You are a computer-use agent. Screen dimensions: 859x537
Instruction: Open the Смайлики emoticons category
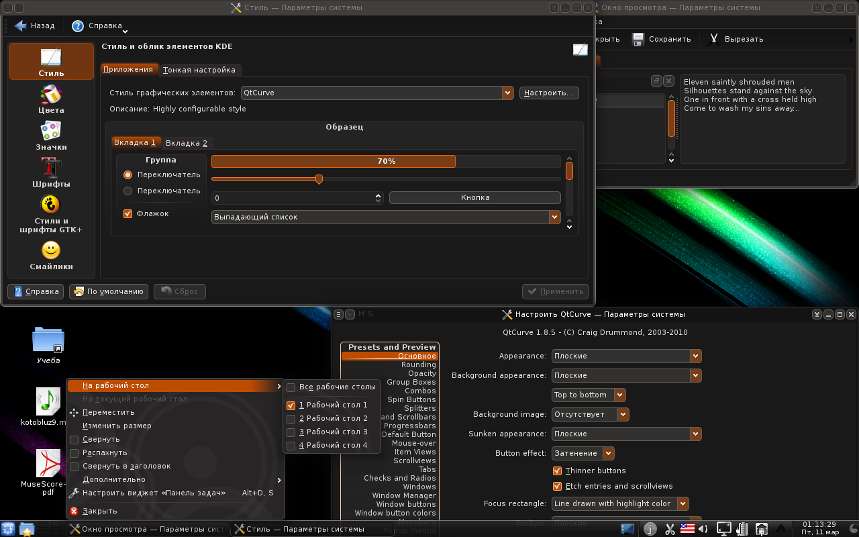pos(51,256)
